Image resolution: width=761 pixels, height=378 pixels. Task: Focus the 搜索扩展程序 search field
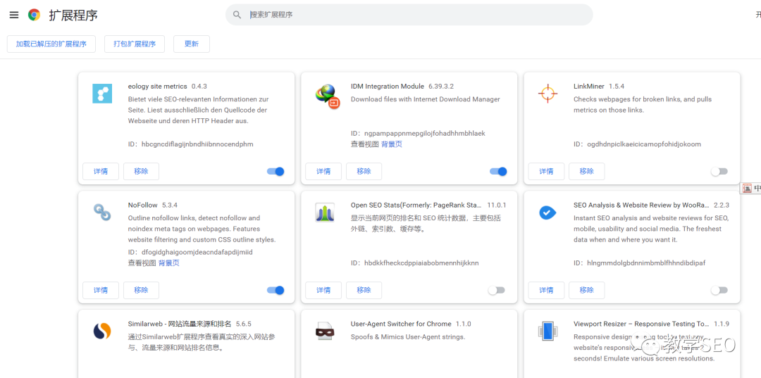(409, 15)
